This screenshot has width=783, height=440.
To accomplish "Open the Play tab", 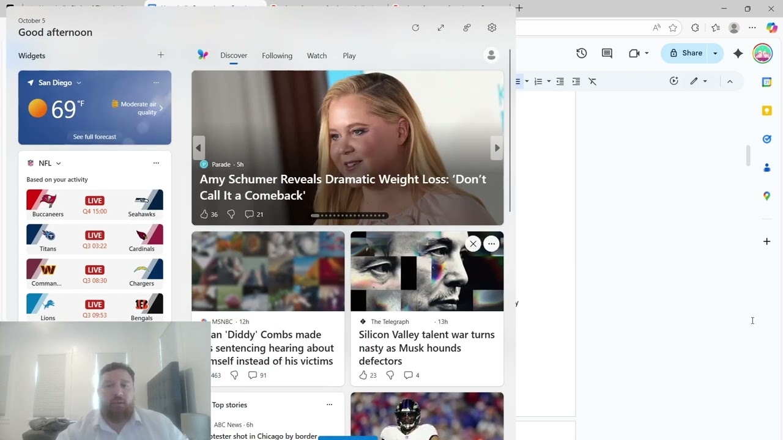I will coord(349,56).
